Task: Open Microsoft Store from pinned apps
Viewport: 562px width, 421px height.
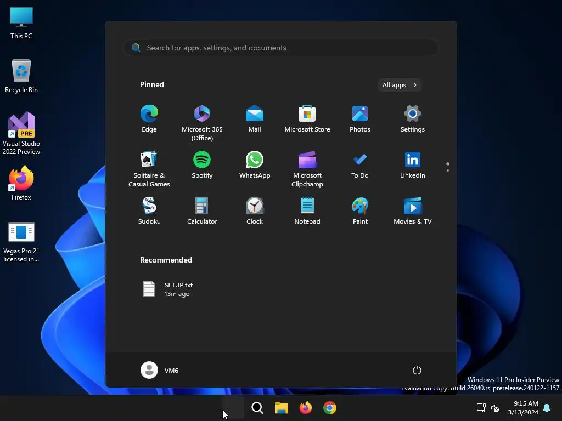Action: [x=307, y=119]
